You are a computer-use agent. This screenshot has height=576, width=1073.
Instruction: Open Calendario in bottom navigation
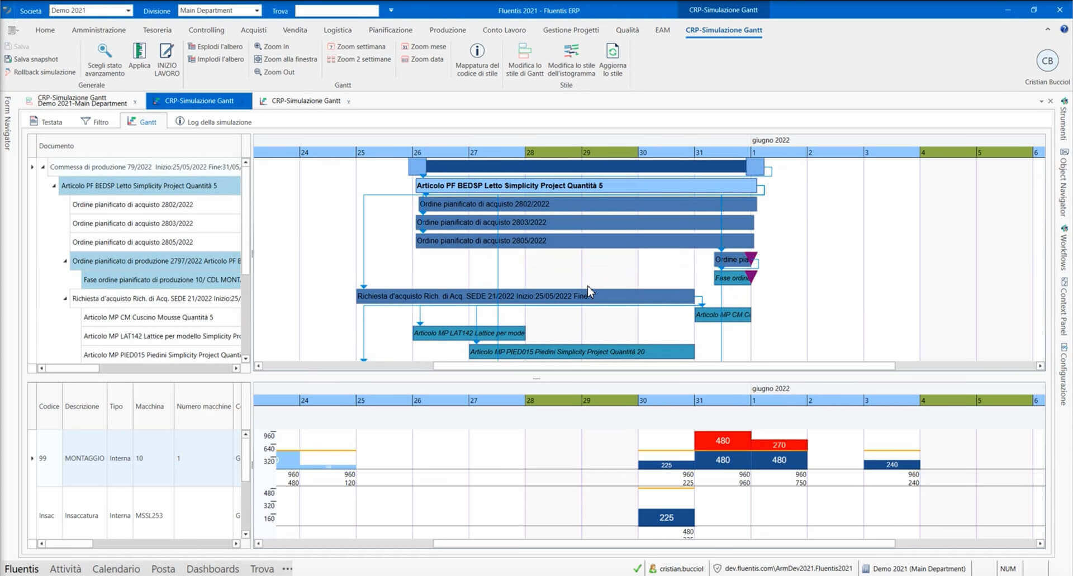(116, 569)
